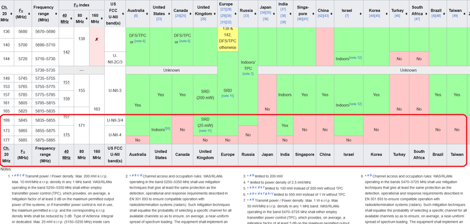
Task: Select SRD (200 mW) United Kingdom cell
Action: (205, 95)
